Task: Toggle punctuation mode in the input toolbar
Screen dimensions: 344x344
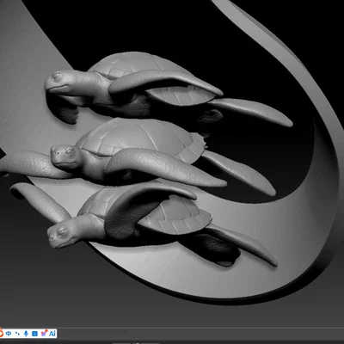Action: (18, 334)
